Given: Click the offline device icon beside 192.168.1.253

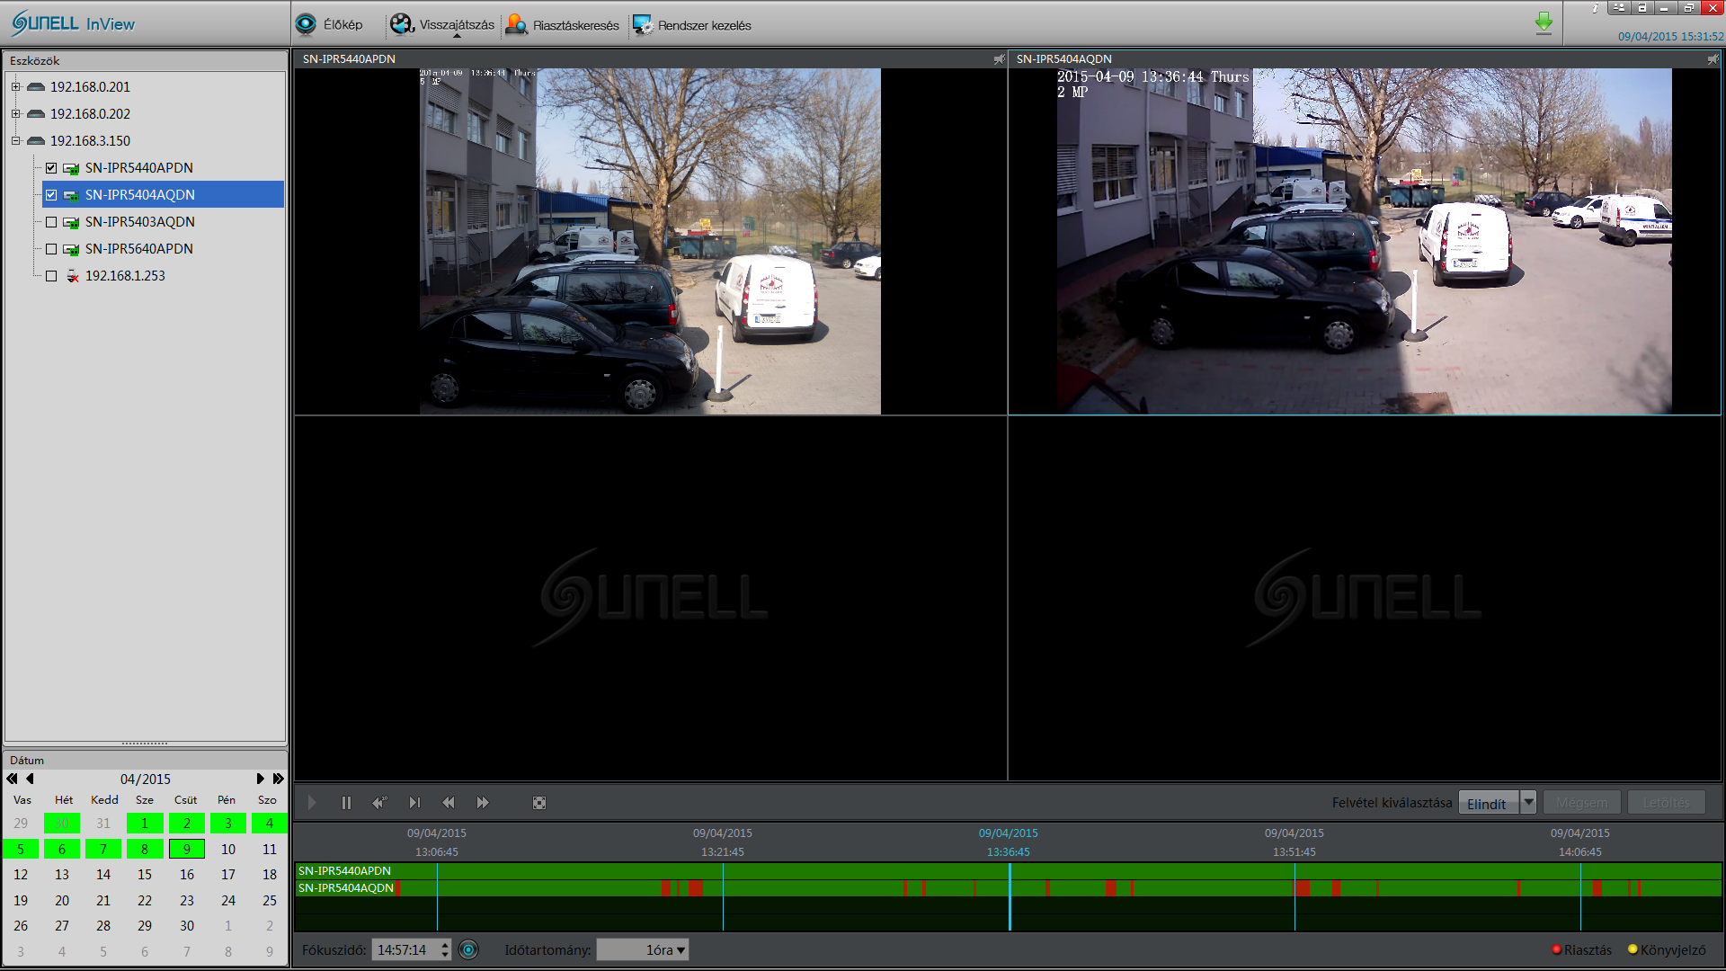Looking at the screenshot, I should pos(73,276).
